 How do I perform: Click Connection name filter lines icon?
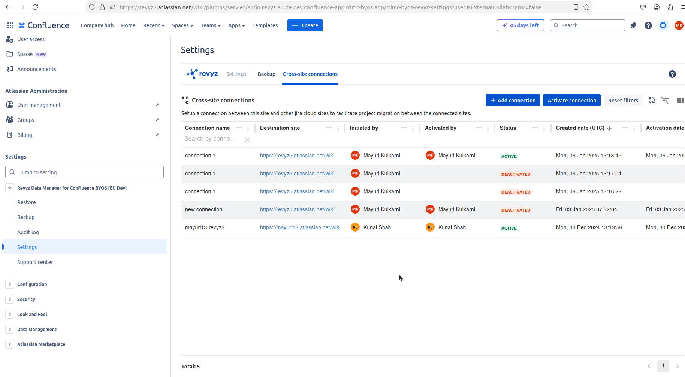[x=239, y=128]
